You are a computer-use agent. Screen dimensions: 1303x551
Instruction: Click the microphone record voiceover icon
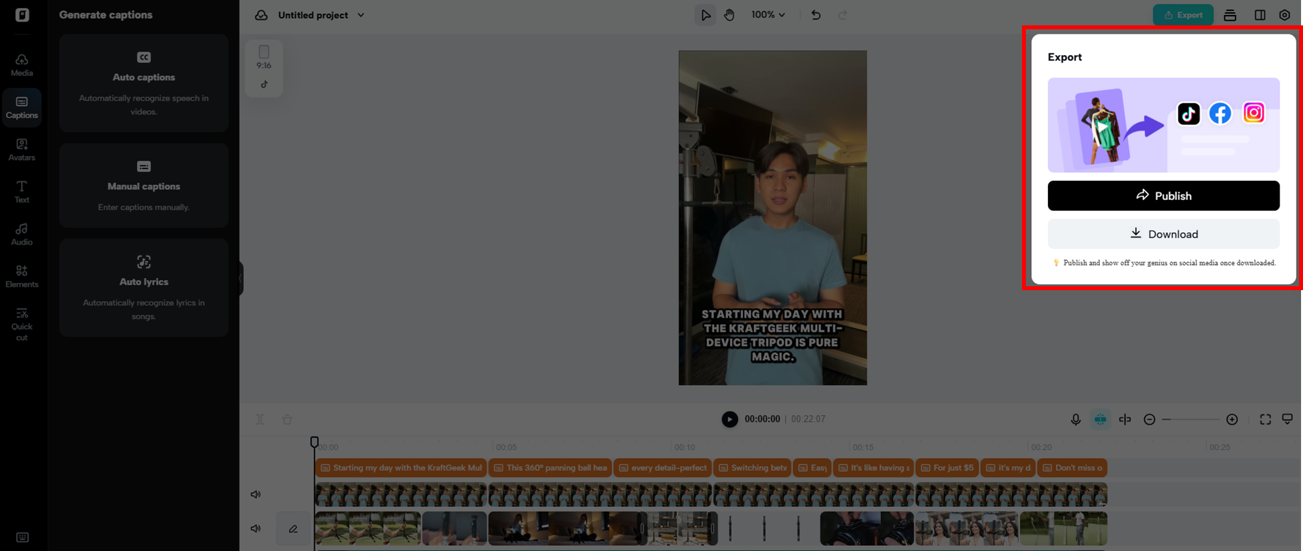[1075, 420]
